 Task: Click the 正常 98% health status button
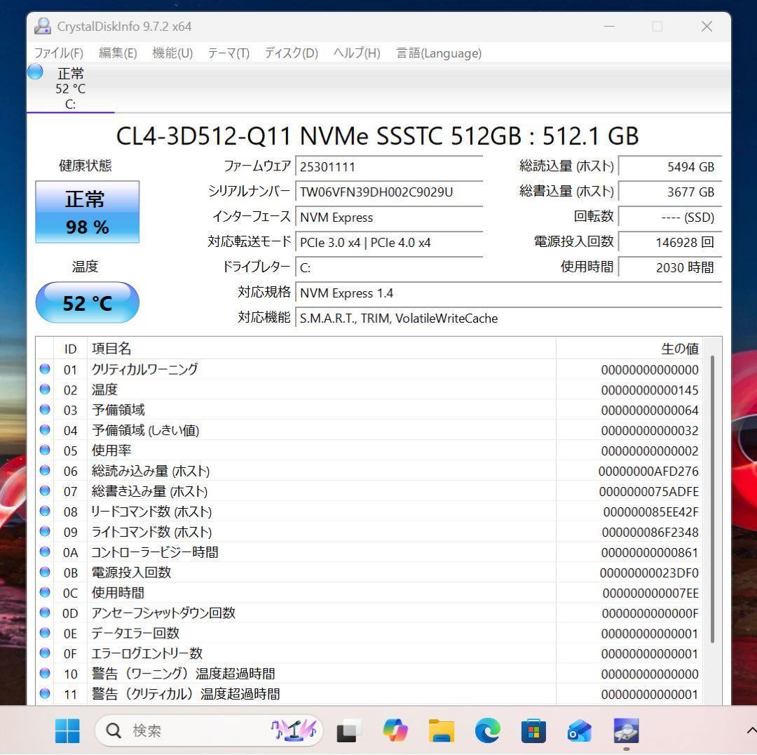coord(87,212)
